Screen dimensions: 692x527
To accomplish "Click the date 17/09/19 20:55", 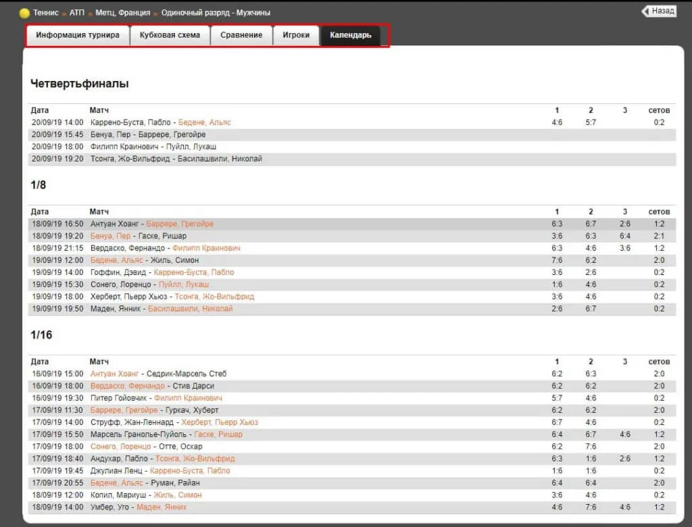I will [57, 483].
